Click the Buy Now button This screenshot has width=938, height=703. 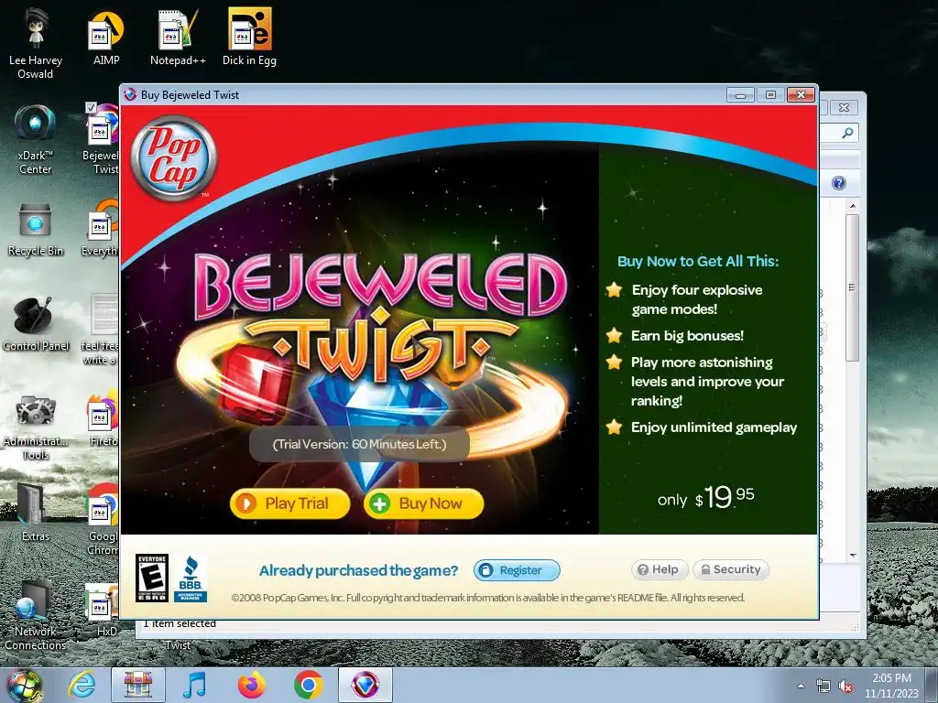coord(423,503)
